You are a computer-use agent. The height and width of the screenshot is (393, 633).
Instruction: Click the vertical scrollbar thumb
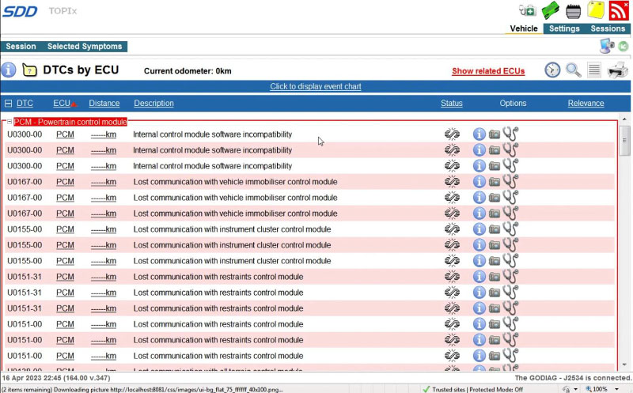click(x=624, y=141)
